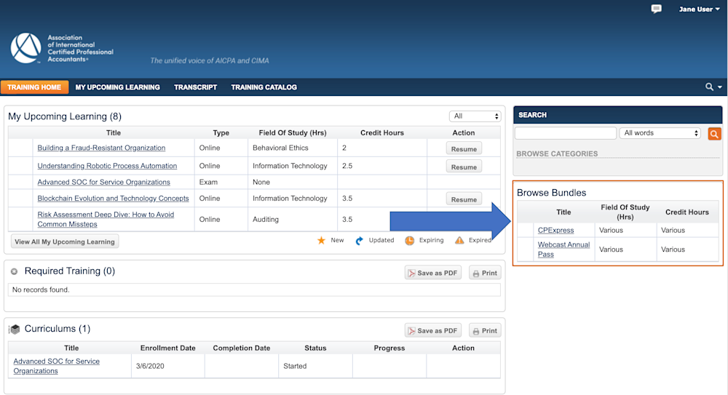Viewport: 728px width, 395px height.
Task: Click the Updated arrow legend icon
Action: coord(360,241)
